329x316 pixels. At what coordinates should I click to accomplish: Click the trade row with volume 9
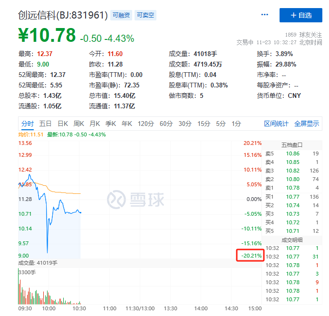[x=292, y=282]
